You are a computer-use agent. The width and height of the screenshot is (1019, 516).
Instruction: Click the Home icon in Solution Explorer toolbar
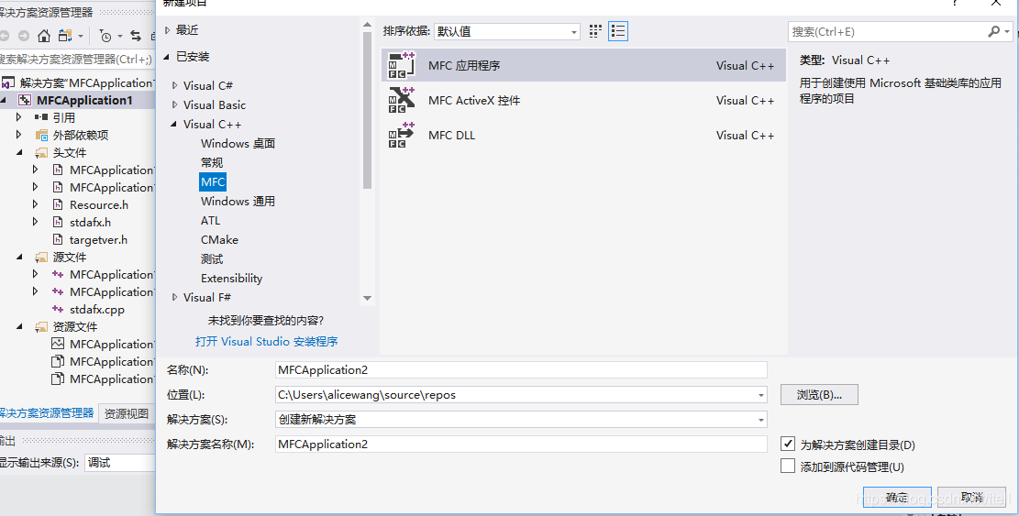click(43, 36)
